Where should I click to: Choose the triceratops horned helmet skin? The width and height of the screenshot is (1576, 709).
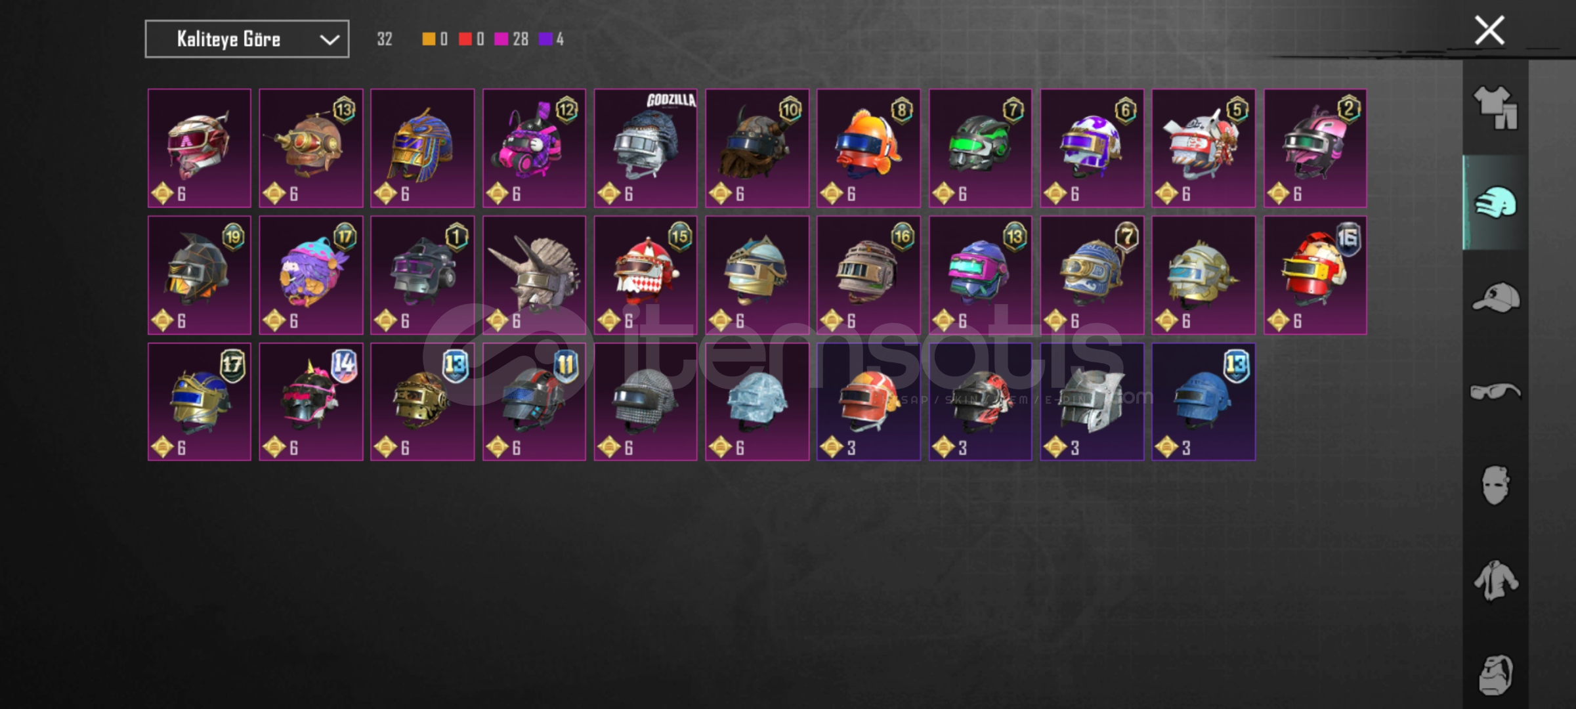(x=534, y=275)
